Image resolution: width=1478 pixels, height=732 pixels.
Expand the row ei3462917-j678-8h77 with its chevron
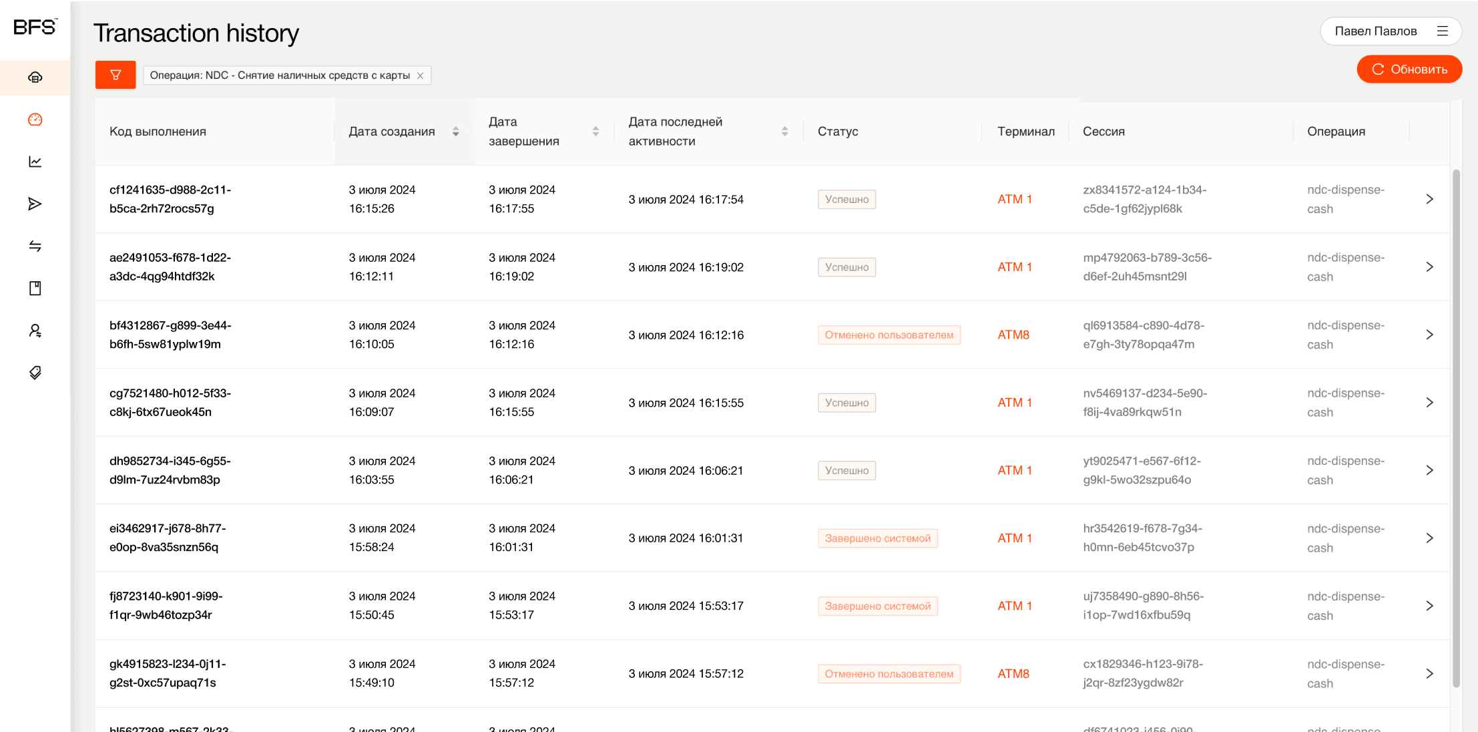1429,538
